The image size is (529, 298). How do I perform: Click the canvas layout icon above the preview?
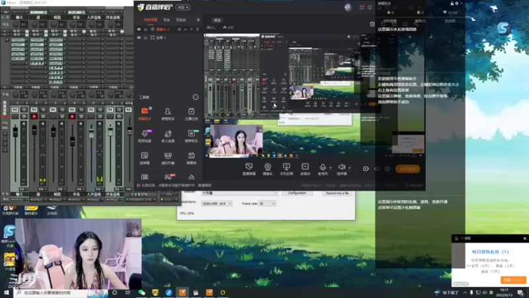coord(372,24)
